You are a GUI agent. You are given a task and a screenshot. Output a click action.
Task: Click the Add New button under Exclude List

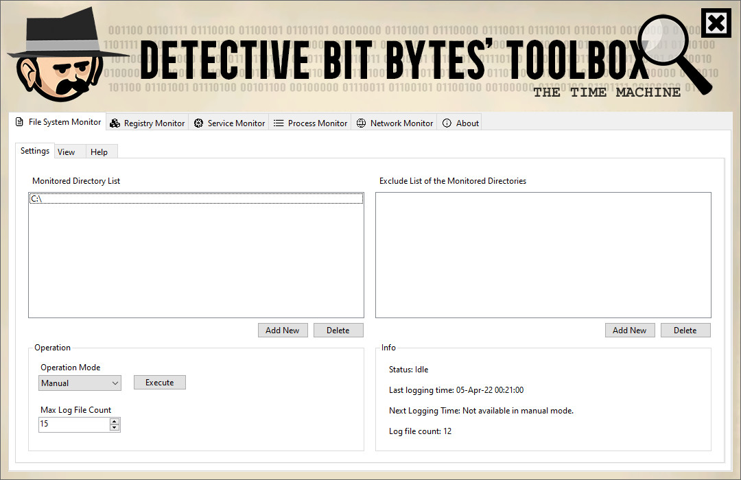click(x=630, y=330)
